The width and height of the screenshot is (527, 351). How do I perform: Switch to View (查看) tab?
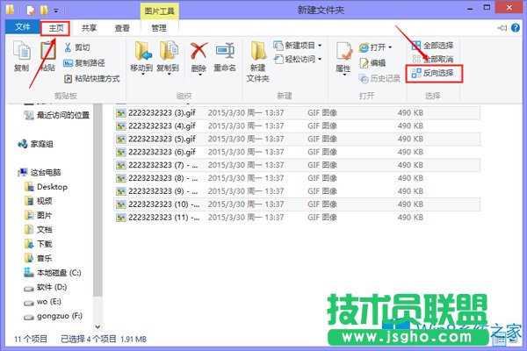[x=122, y=28]
